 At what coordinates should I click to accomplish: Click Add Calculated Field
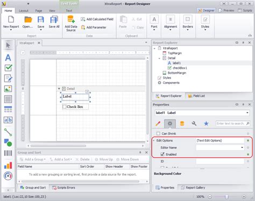[97, 19]
